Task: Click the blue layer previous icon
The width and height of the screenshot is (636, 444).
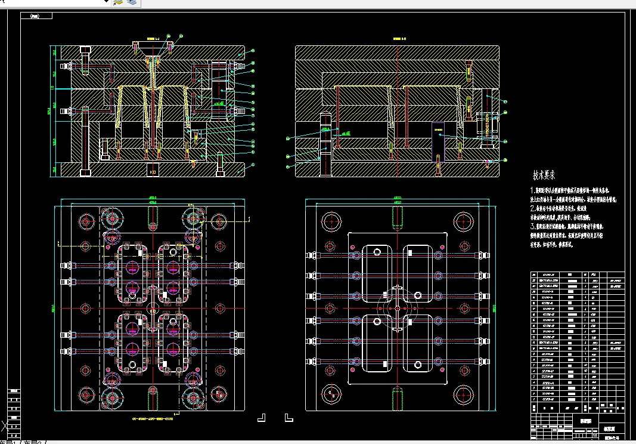Action: pyautogui.click(x=132, y=2)
